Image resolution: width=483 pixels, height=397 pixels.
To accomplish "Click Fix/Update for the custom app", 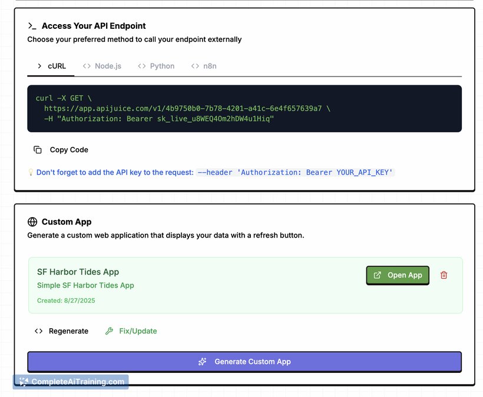I will (131, 331).
